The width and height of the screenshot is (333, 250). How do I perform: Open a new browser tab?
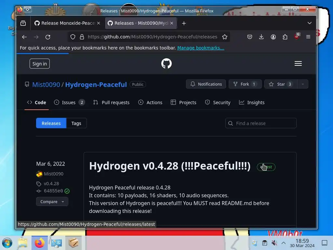point(184,23)
